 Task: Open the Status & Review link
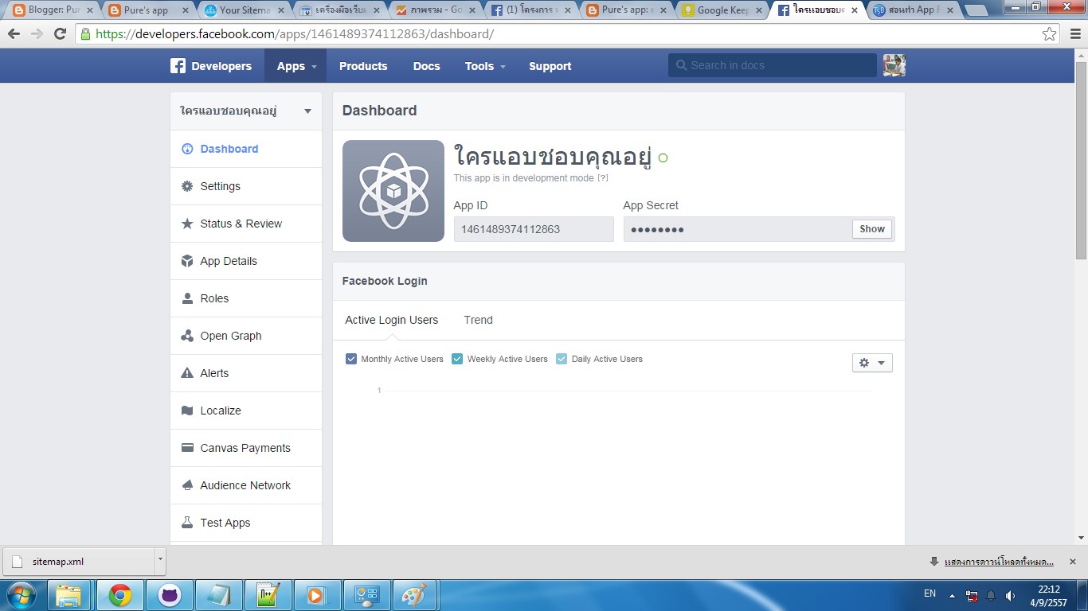[241, 224]
